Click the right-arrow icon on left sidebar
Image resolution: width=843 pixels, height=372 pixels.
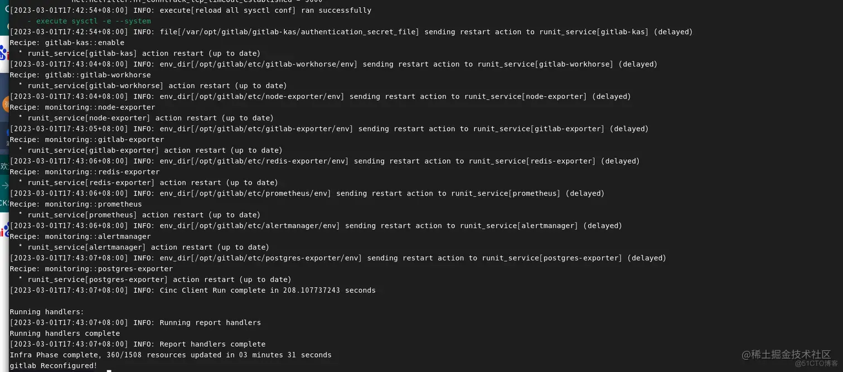tap(4, 185)
